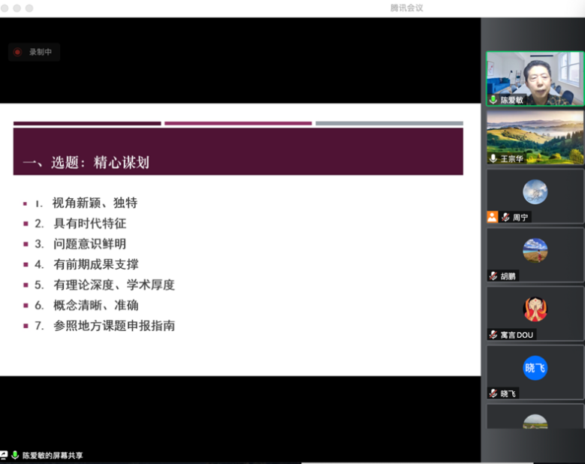Click the screen share icon in bottom bar
Screen dimensions: 585x464
(4, 455)
